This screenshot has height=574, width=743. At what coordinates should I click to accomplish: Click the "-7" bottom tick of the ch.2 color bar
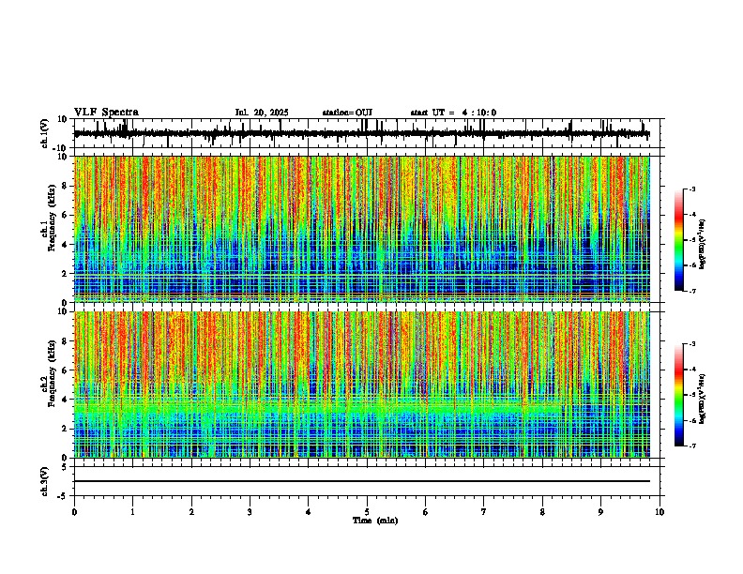pos(692,446)
